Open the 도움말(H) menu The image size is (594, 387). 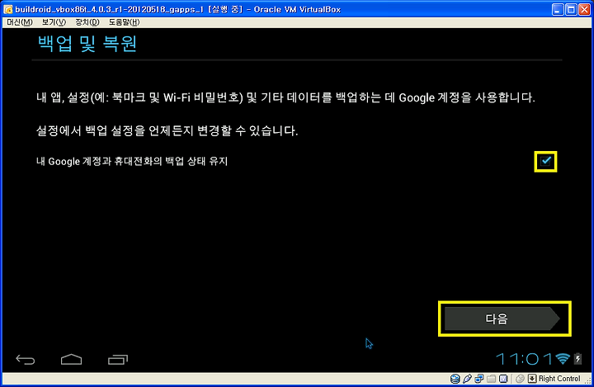[125, 22]
